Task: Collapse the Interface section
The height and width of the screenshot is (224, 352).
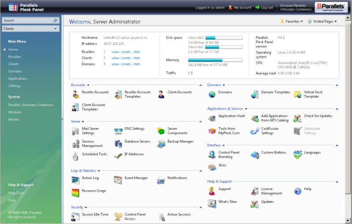Action: point(337,146)
